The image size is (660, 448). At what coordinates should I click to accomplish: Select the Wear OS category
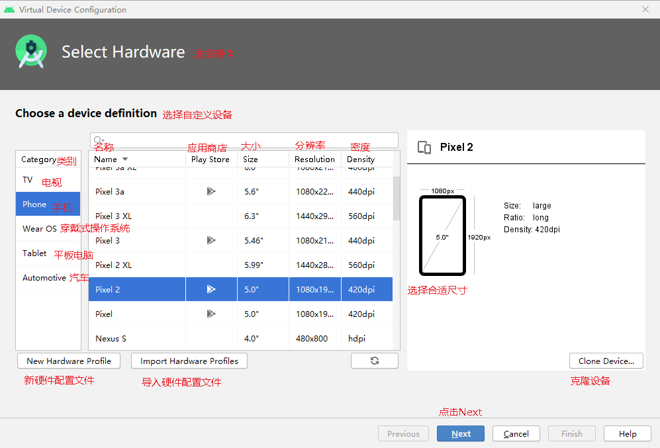(x=48, y=228)
